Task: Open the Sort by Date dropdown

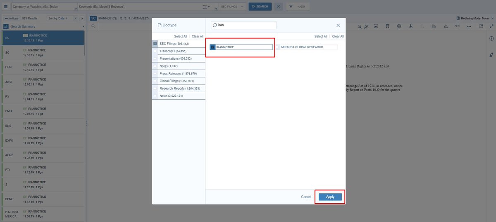Action: [60, 18]
